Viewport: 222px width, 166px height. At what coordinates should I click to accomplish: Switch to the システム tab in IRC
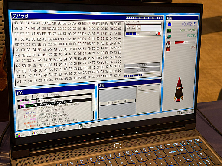click(x=55, y=95)
